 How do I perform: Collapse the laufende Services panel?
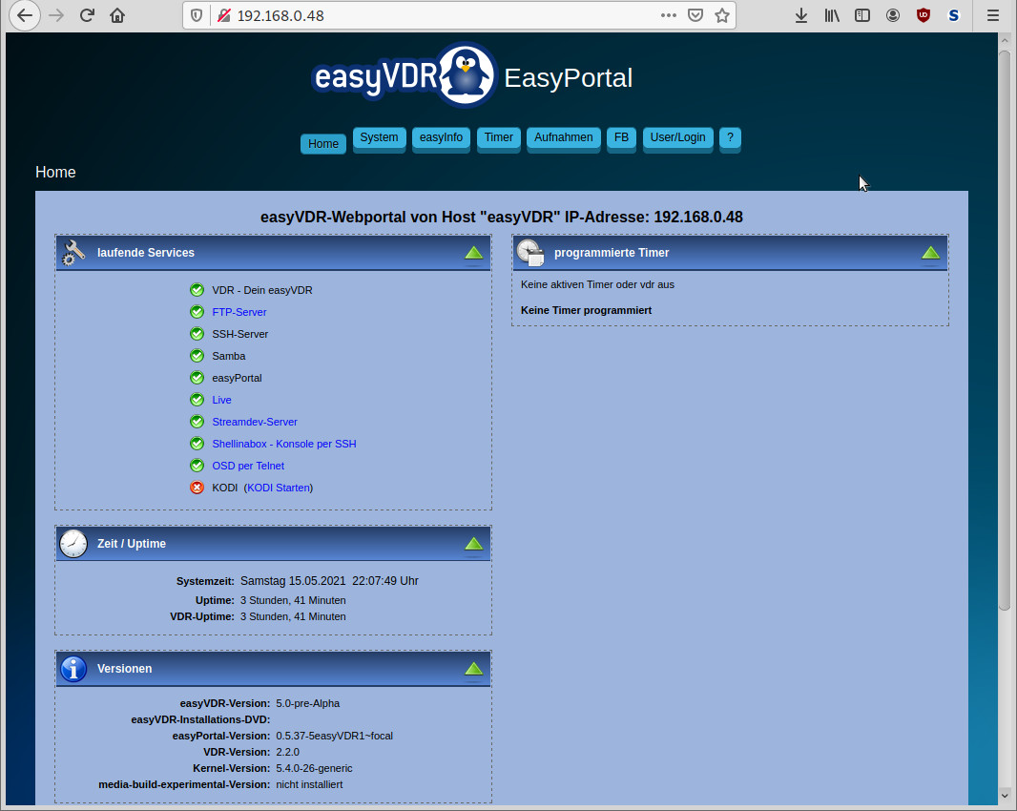click(473, 254)
